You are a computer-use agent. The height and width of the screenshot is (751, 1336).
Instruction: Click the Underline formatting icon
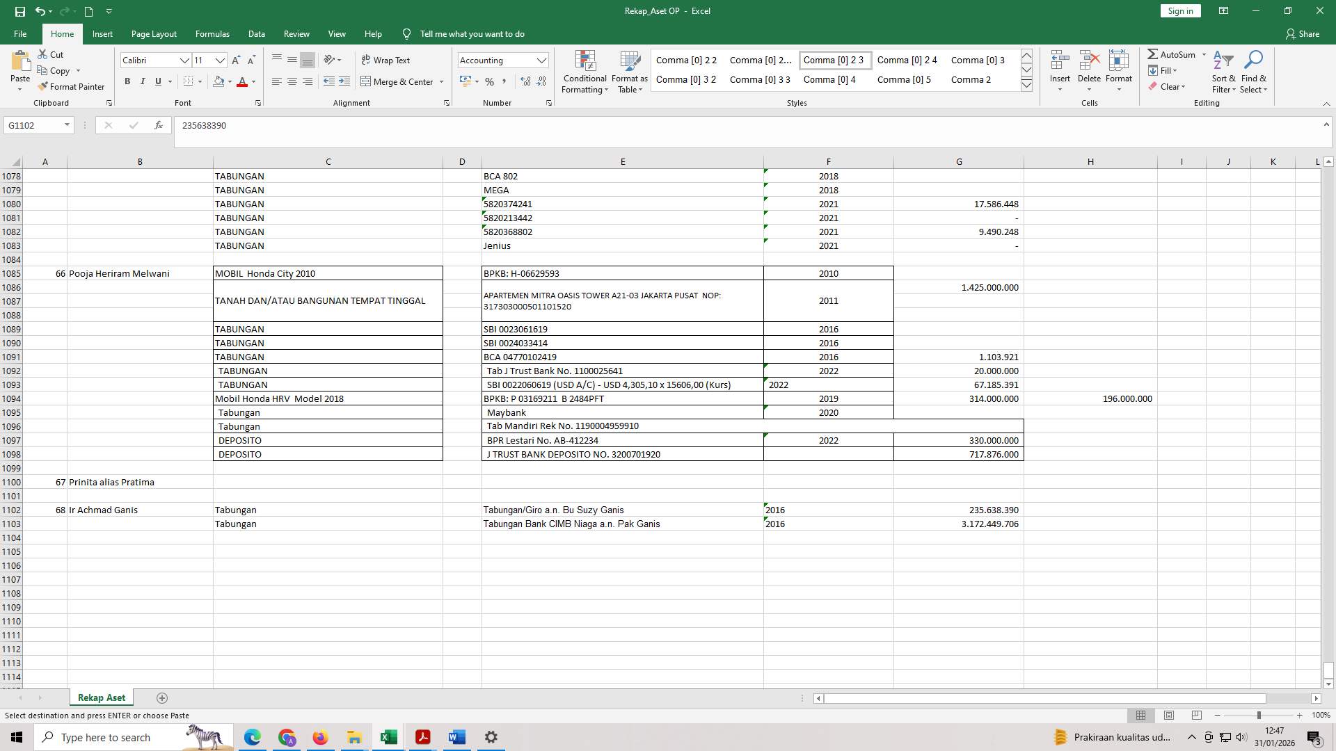point(158,81)
